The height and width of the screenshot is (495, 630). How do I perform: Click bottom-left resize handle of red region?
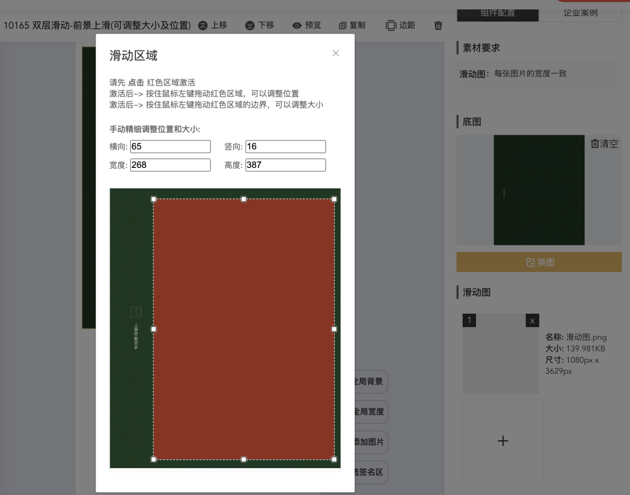[153, 459]
